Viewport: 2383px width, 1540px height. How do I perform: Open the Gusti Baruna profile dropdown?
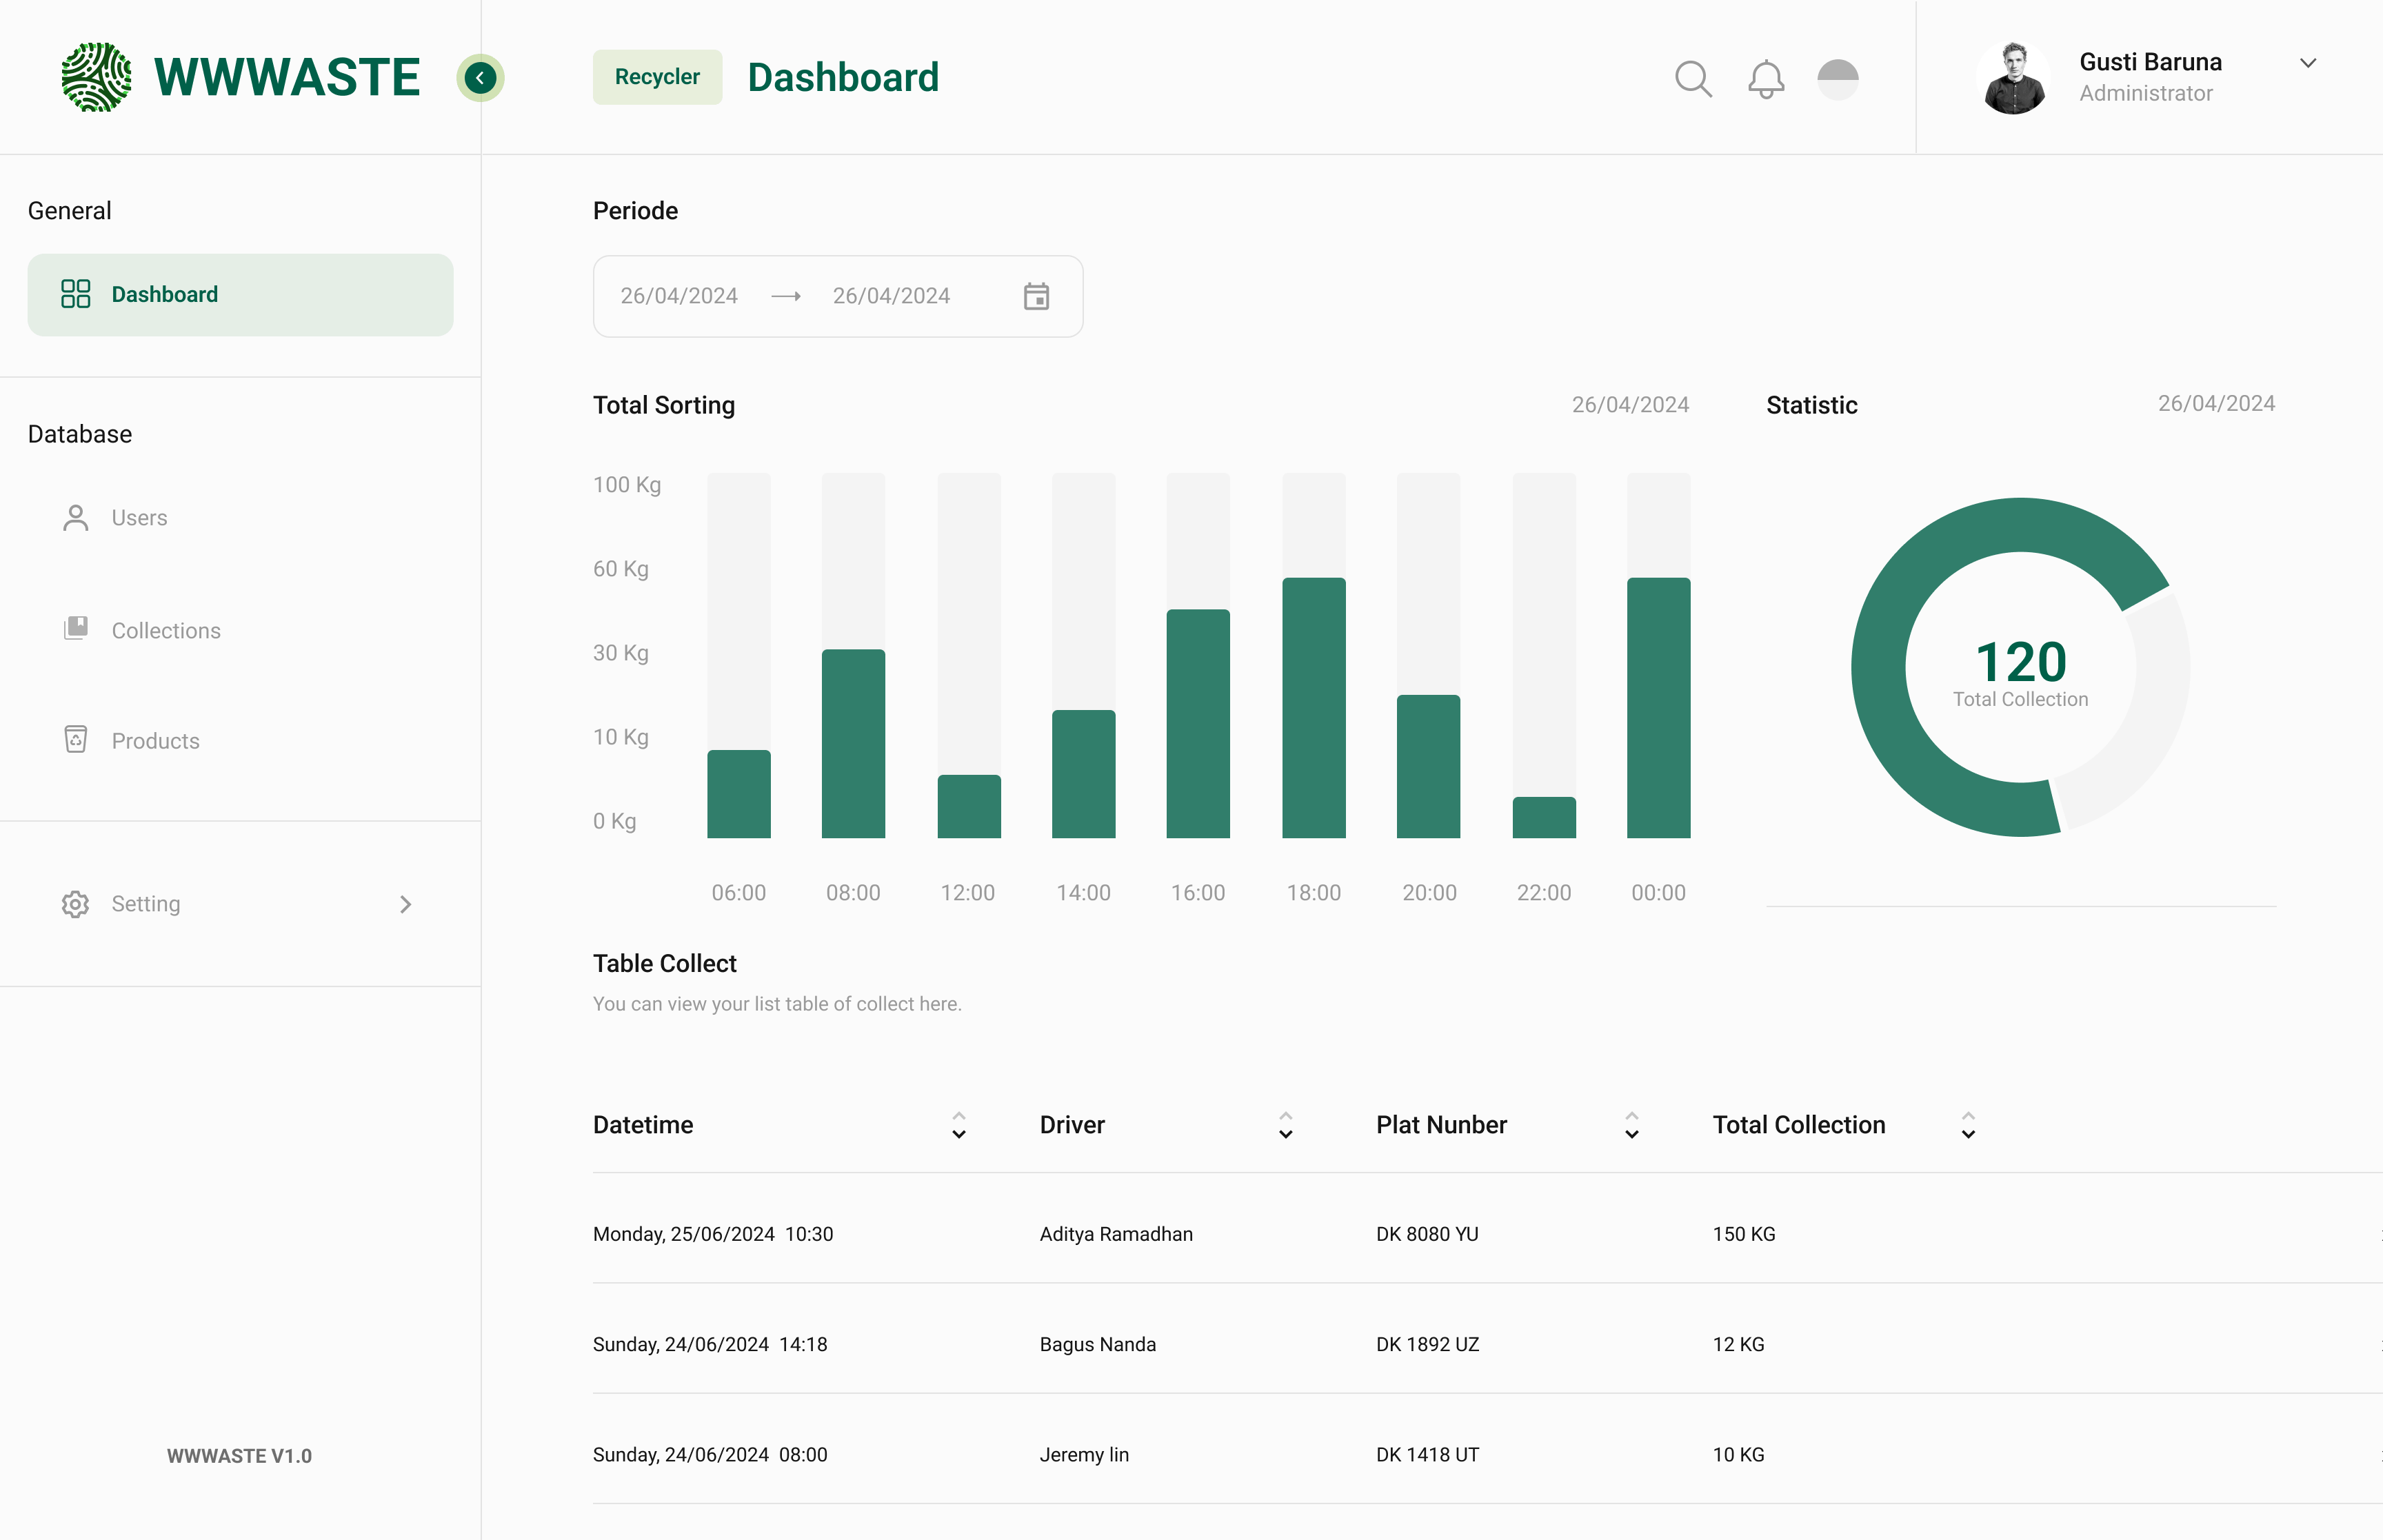point(2308,63)
